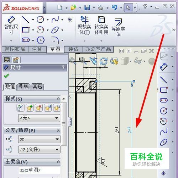Collapse the 样式(S) section

point(58,99)
